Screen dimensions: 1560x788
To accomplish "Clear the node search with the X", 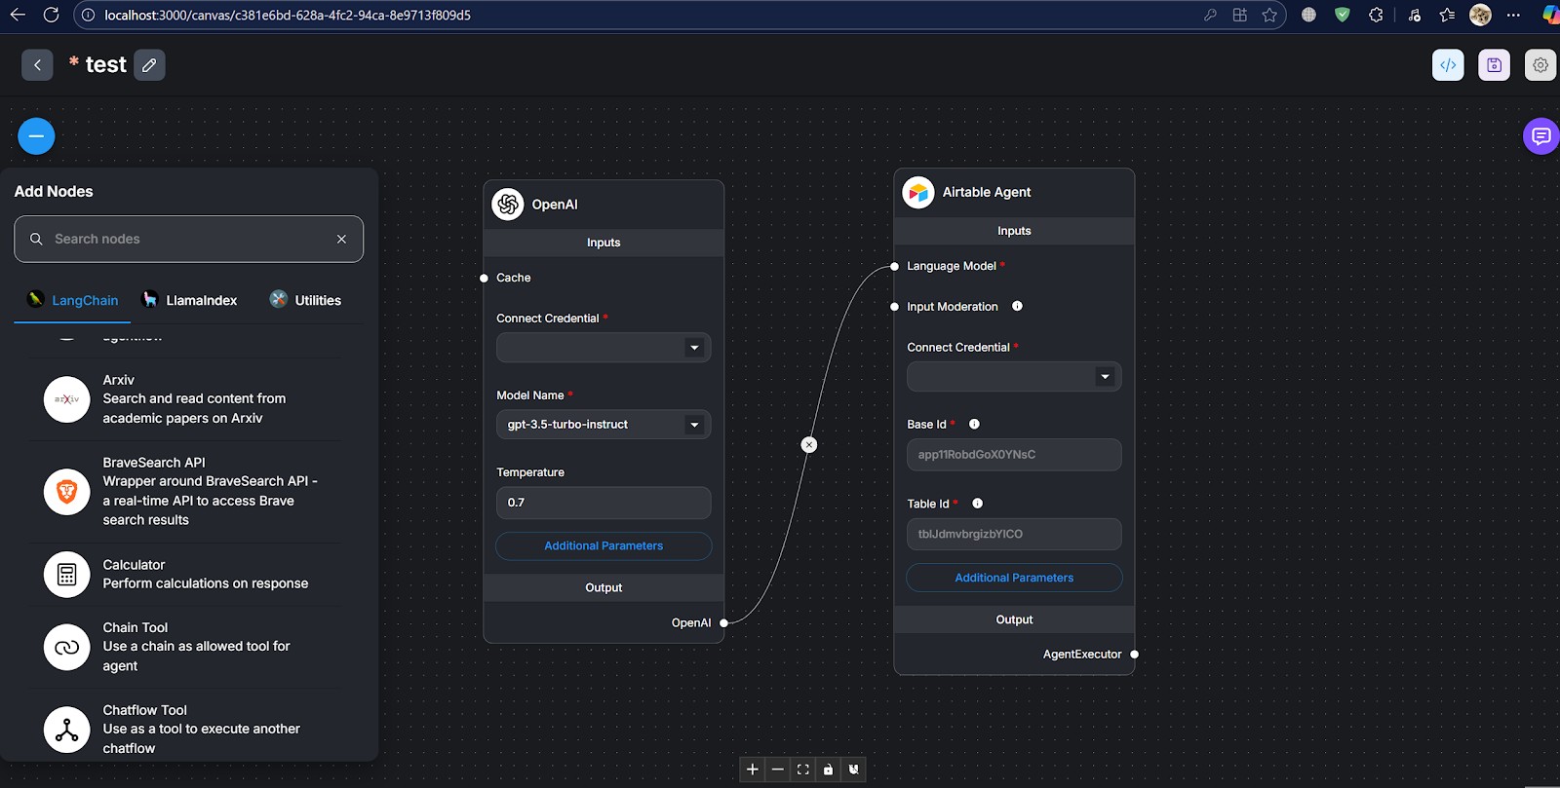I will click(x=341, y=239).
